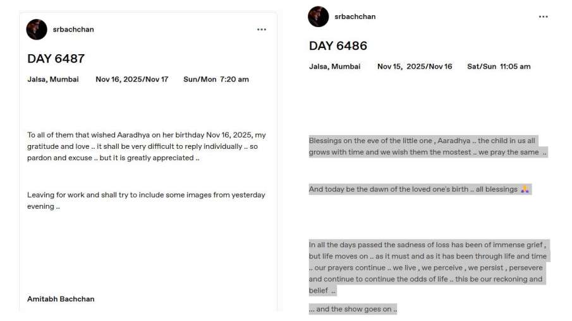Click the 'To all of them that wished Aaradhya' paragraph
The width and height of the screenshot is (572, 321).
(146, 146)
